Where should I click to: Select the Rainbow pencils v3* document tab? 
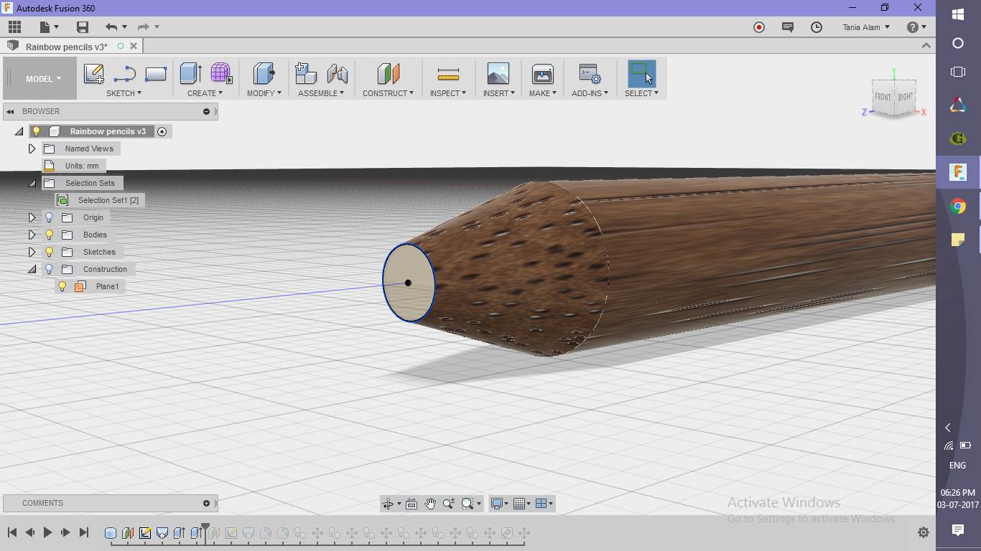[67, 47]
